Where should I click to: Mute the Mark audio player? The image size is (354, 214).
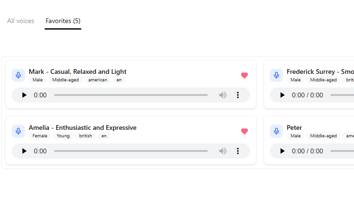pyautogui.click(x=223, y=95)
